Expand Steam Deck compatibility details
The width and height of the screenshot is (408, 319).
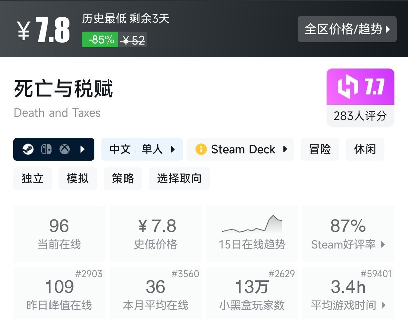pyautogui.click(x=285, y=149)
